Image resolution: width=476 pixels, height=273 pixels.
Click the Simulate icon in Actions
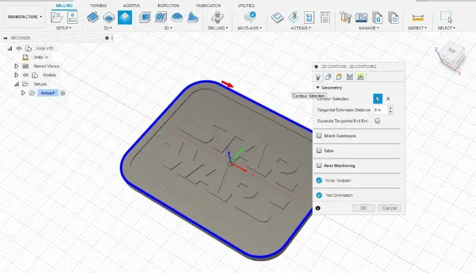coord(294,17)
